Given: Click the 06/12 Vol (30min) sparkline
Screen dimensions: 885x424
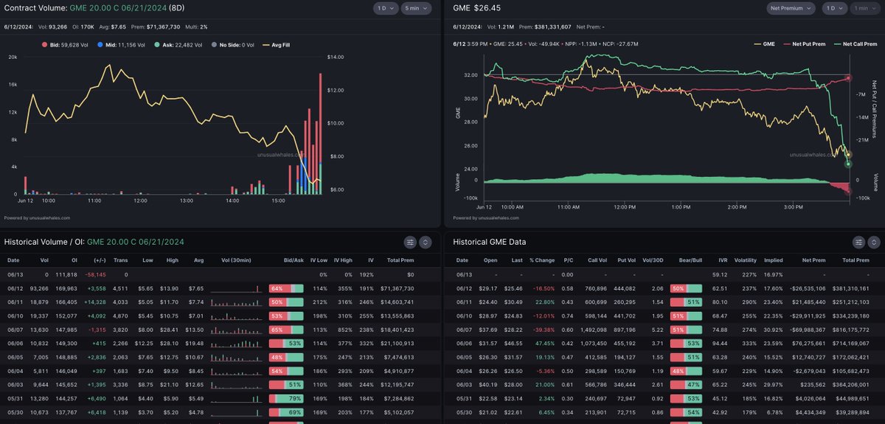Looking at the screenshot, I should pos(236,288).
